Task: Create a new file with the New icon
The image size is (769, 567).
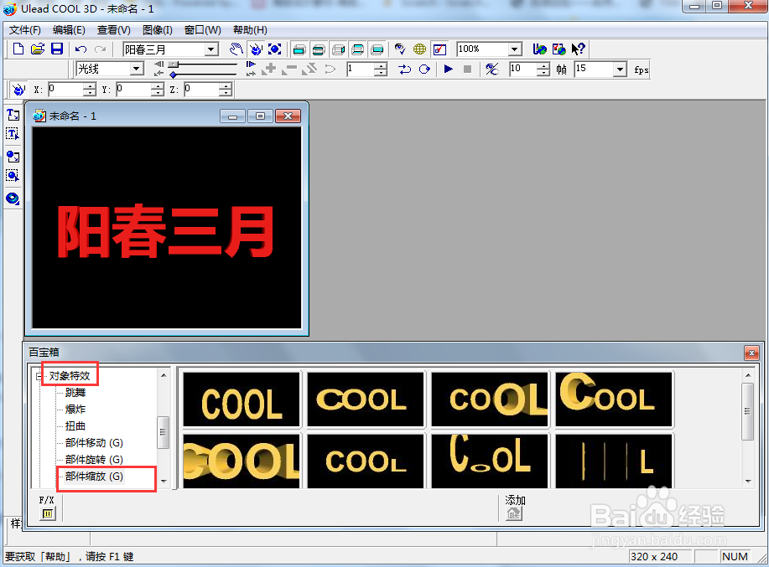Action: pyautogui.click(x=18, y=49)
